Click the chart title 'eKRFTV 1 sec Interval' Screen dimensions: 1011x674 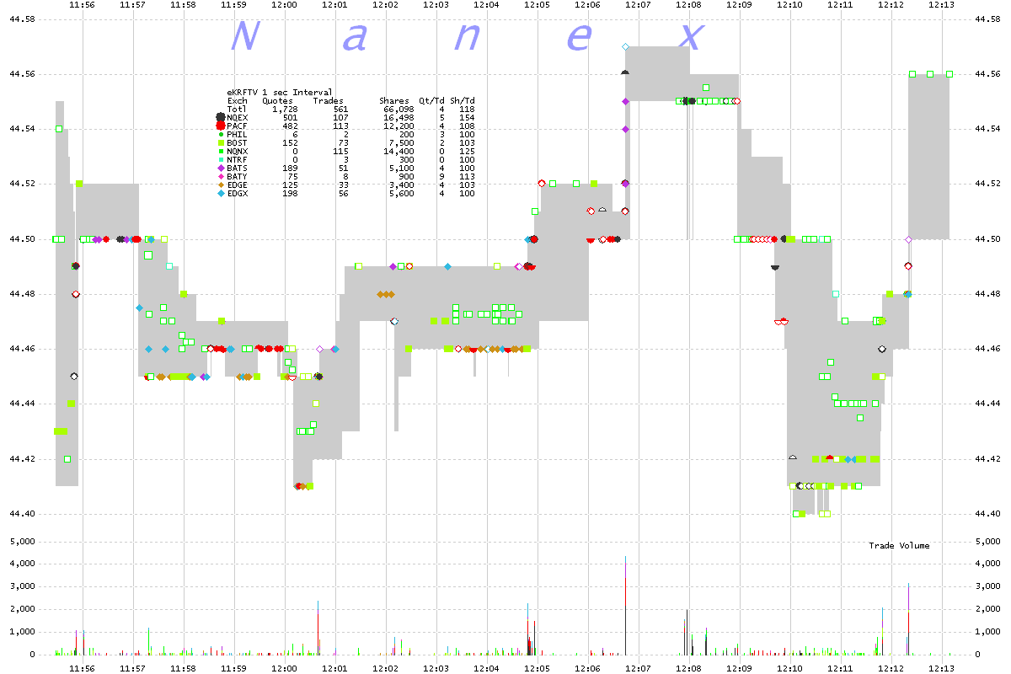pyautogui.click(x=280, y=92)
